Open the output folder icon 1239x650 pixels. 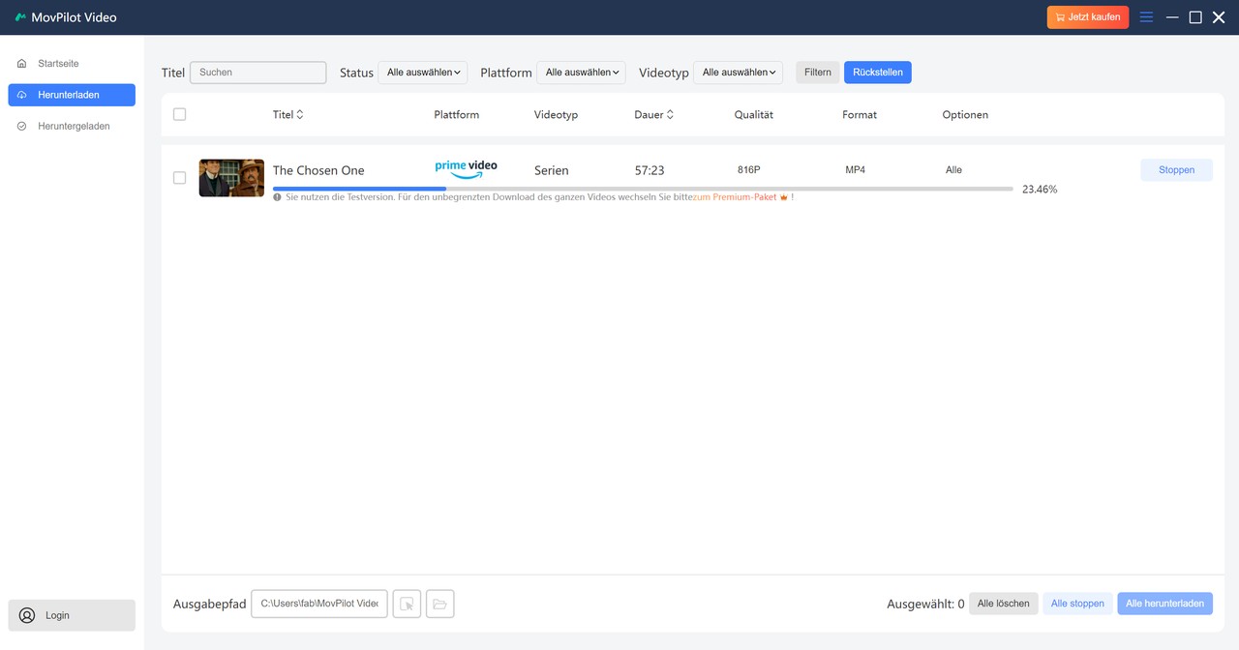440,603
